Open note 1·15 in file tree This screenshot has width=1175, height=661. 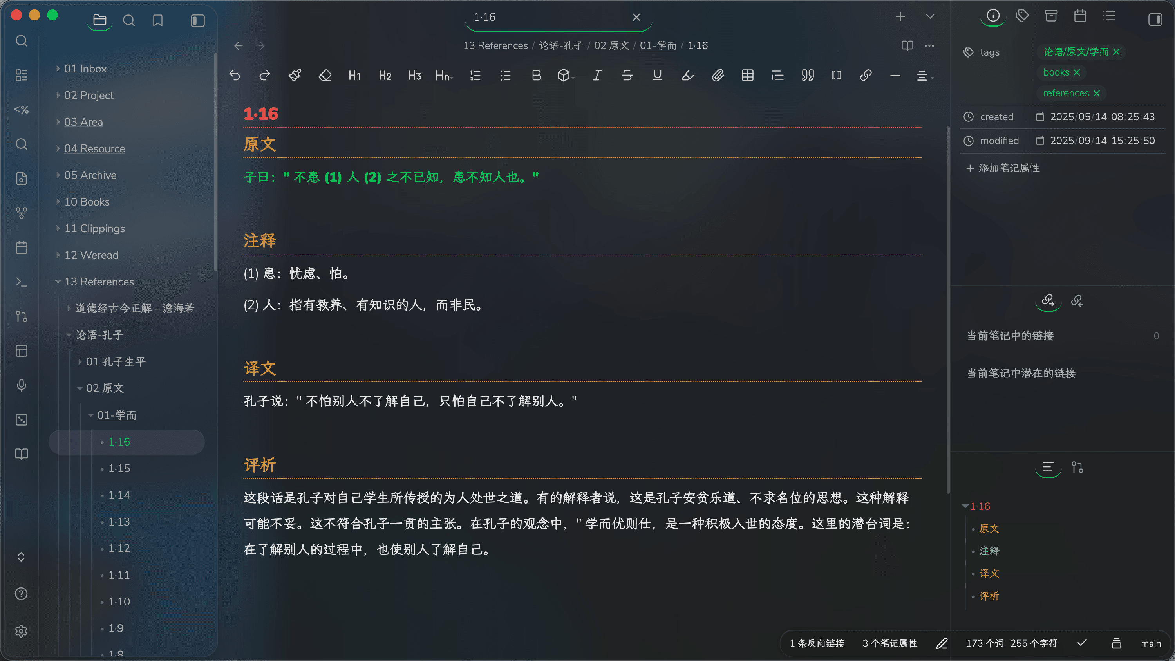(119, 468)
